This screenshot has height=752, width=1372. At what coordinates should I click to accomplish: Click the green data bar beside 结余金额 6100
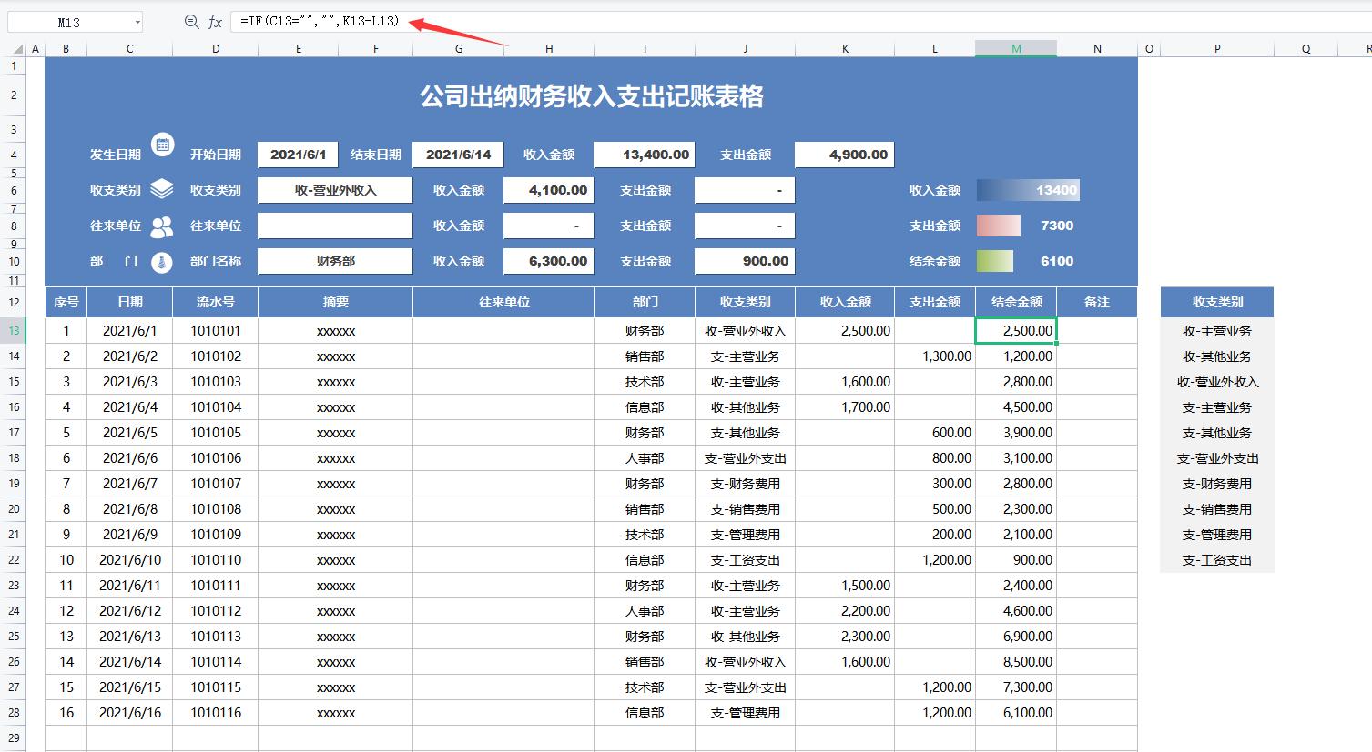(x=994, y=261)
